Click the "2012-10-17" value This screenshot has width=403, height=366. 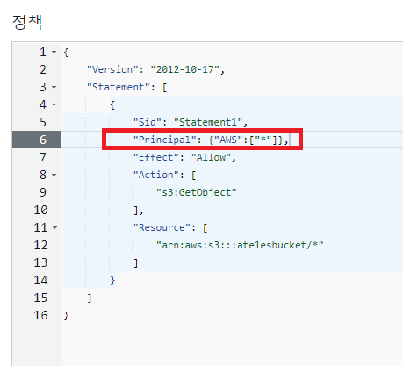pos(184,69)
